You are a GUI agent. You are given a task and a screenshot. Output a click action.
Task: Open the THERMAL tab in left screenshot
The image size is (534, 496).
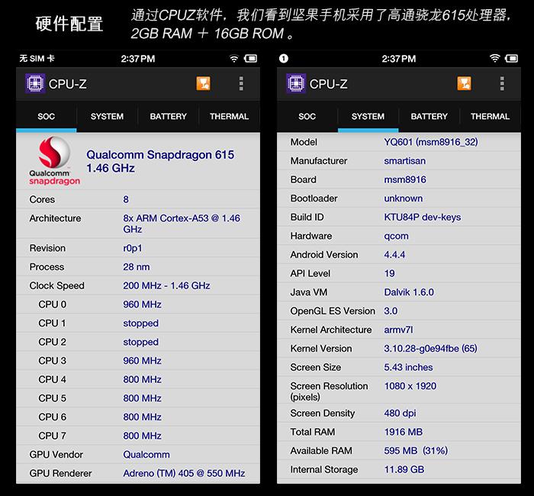pos(229,117)
